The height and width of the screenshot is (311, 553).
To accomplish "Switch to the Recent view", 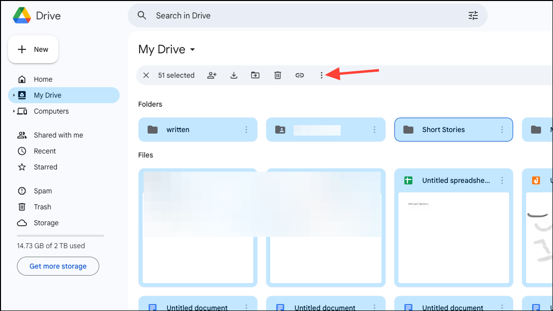I will pos(43,151).
